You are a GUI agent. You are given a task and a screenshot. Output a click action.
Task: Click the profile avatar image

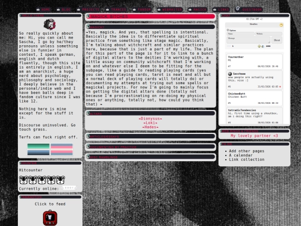50,25
